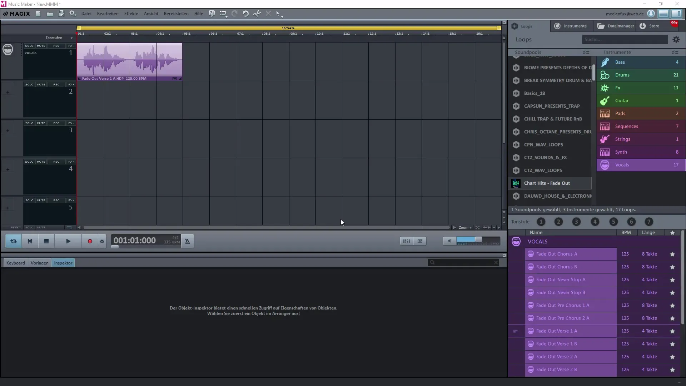Screen dimensions: 686x386
Task: Select pitch level 3 button
Action: tap(576, 222)
